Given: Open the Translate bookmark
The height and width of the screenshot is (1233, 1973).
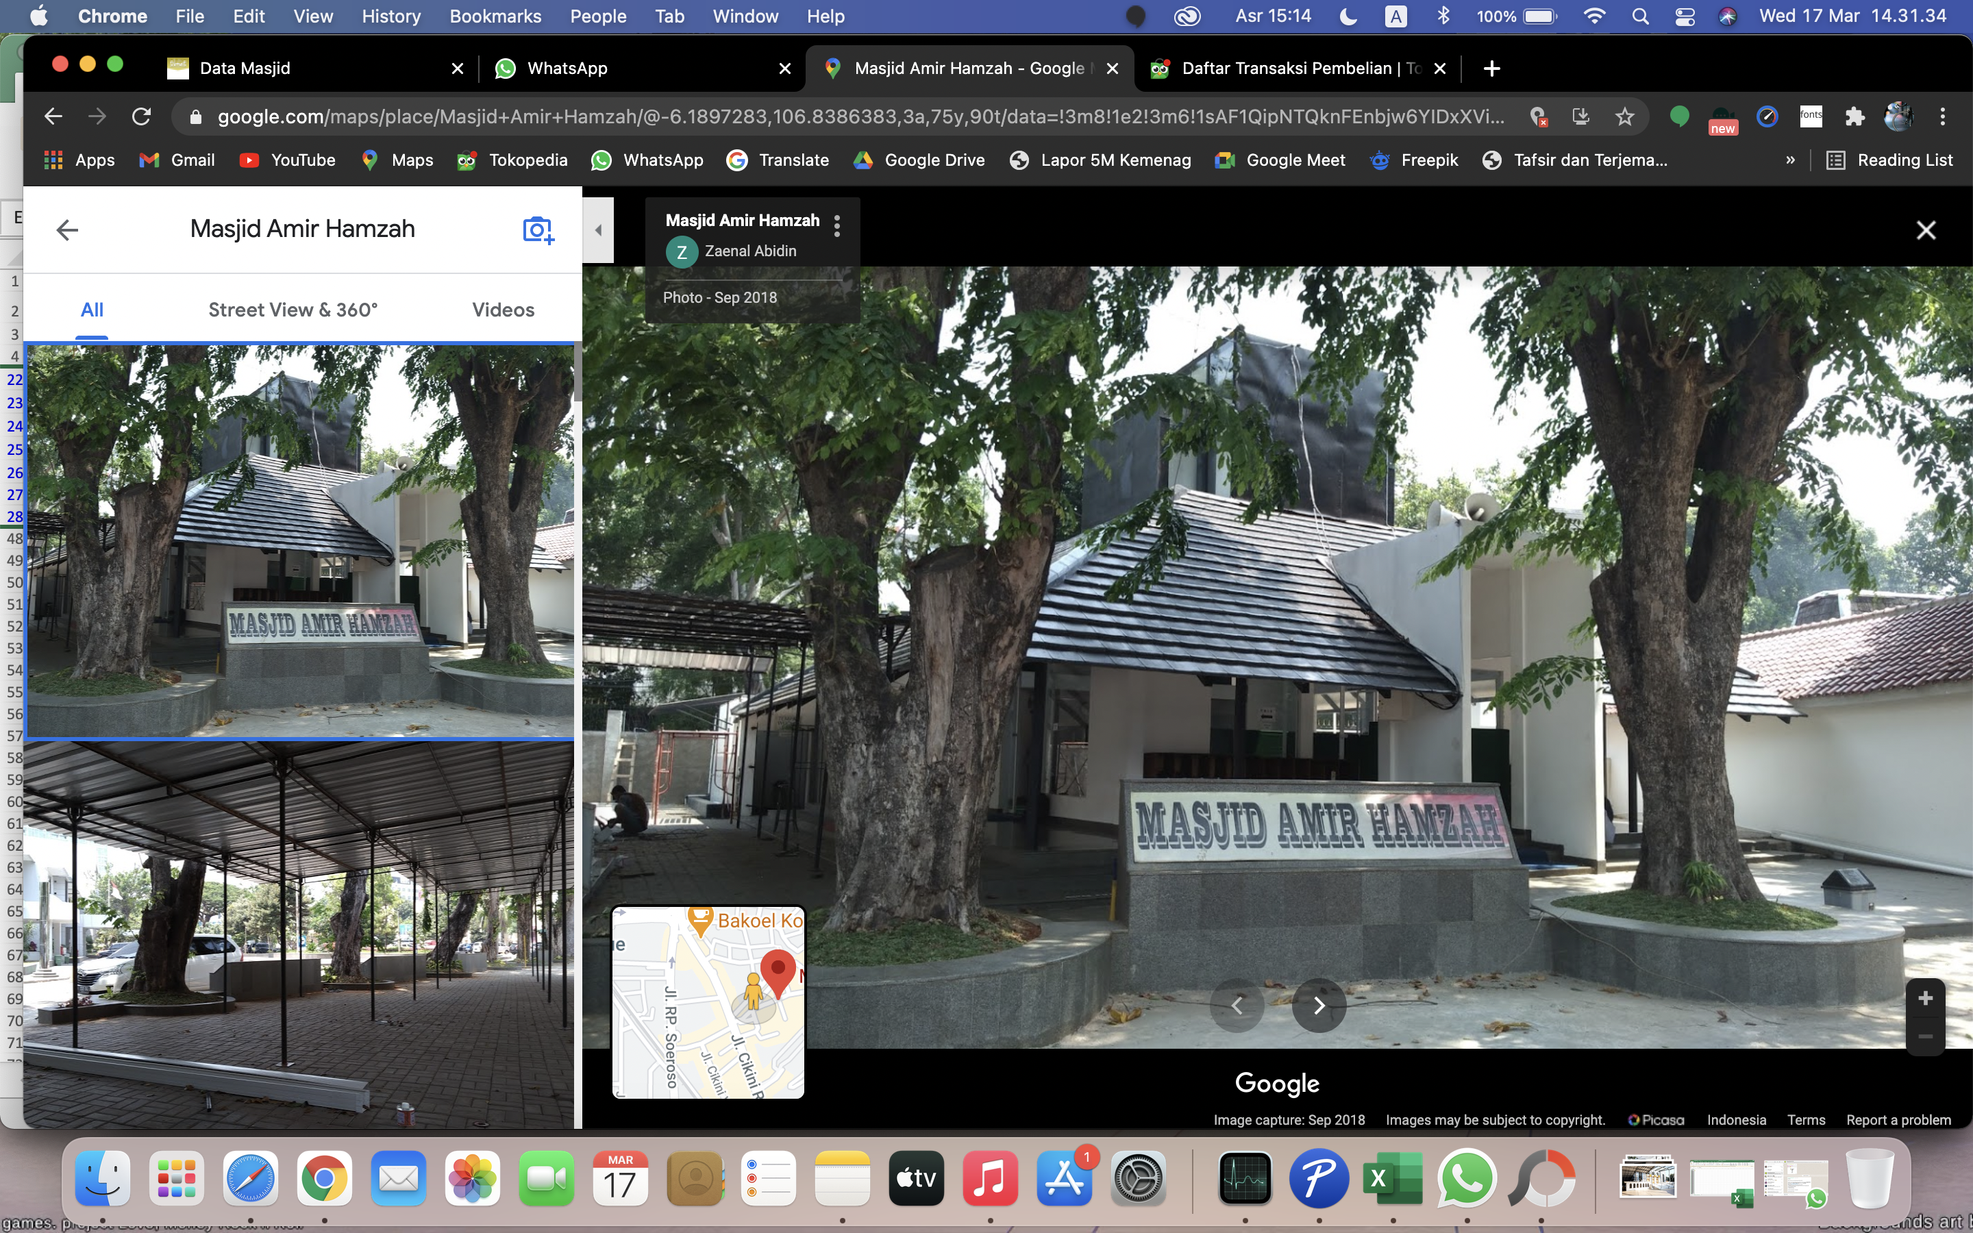Looking at the screenshot, I should point(778,160).
